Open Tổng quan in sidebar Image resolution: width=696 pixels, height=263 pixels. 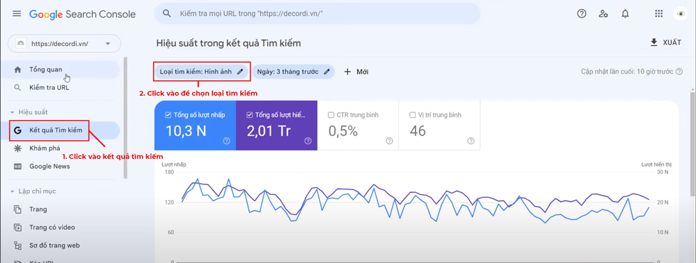(x=60, y=69)
